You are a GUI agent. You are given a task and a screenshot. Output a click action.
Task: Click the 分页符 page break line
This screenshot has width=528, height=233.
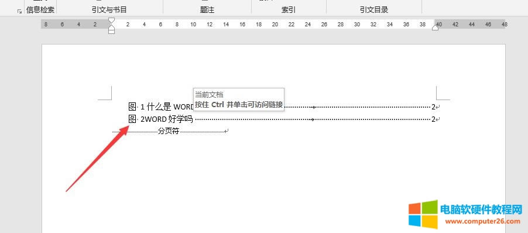coord(170,131)
